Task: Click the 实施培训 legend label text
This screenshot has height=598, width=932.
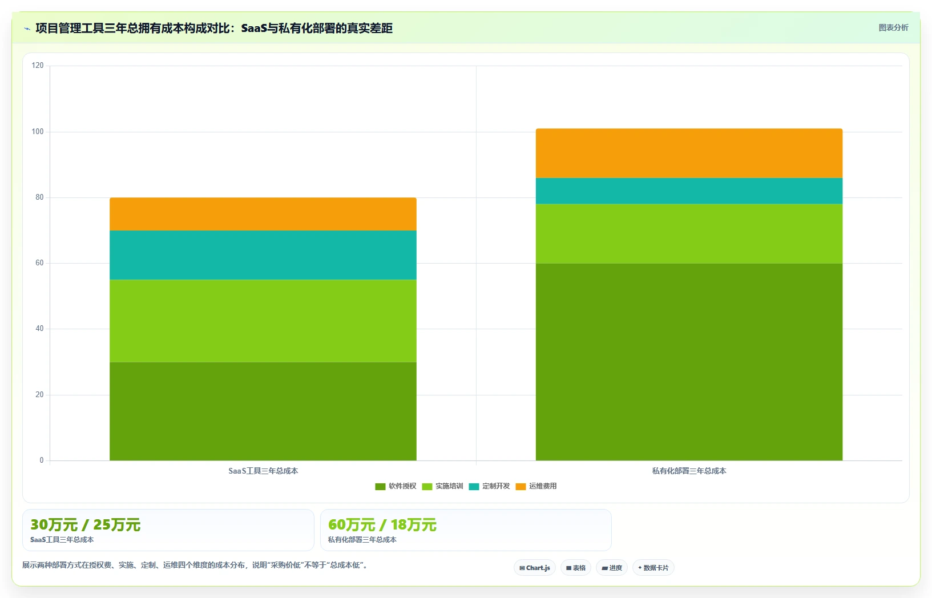Action: (x=449, y=486)
